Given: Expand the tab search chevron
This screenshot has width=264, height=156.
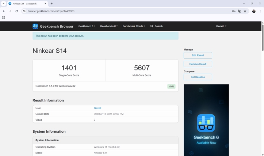Looking at the screenshot, I should (x=4, y=4).
